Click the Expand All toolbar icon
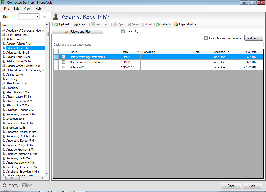266x192 pixels. (x=176, y=24)
